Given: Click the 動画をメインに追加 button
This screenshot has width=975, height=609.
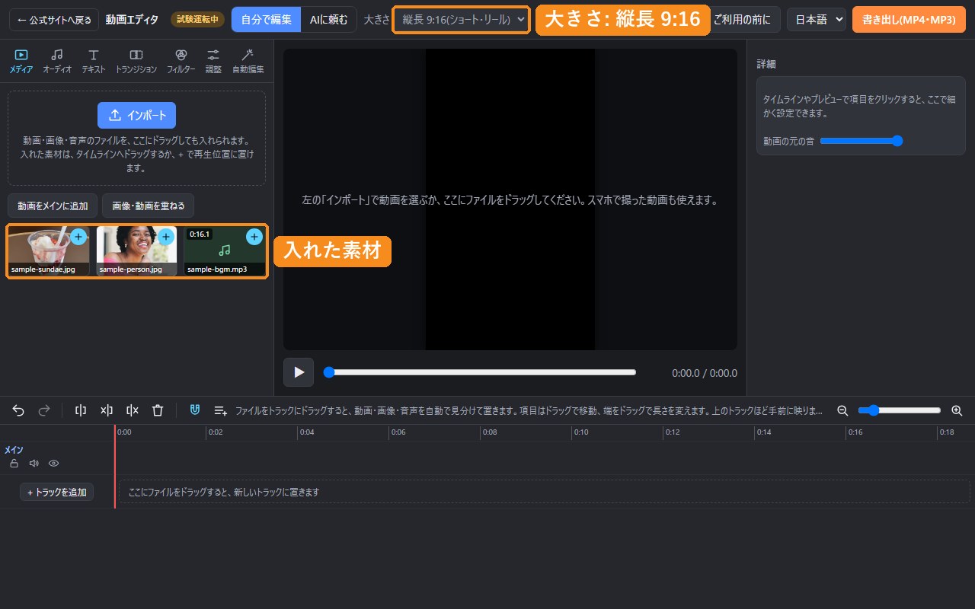Looking at the screenshot, I should 53,206.
